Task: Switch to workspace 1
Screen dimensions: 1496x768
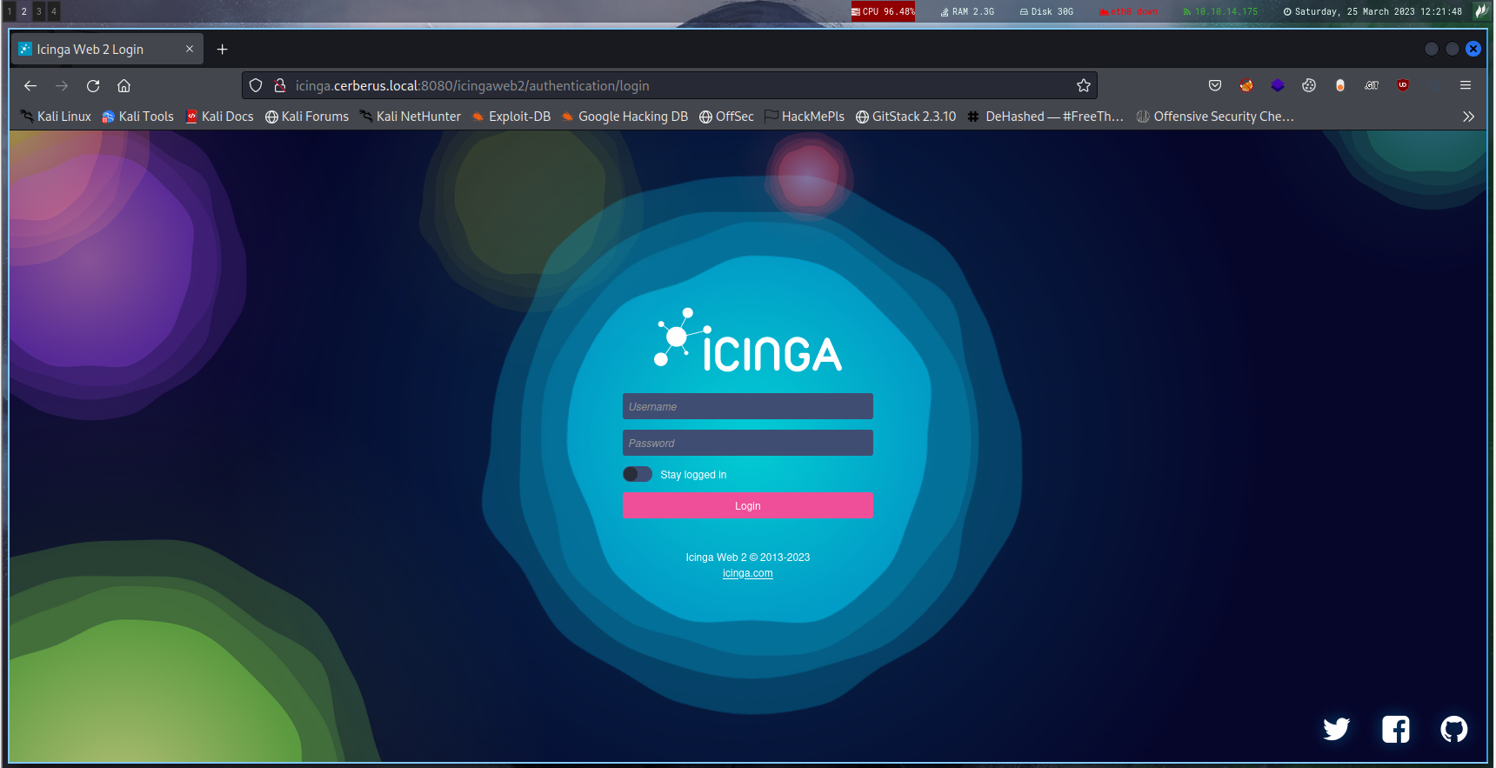Action: [10, 11]
